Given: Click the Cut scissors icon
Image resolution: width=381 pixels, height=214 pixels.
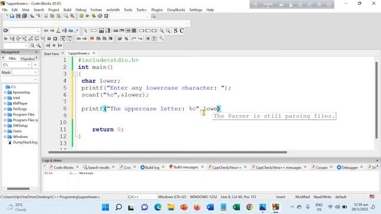Looking at the screenshot, I should [x=46, y=16].
